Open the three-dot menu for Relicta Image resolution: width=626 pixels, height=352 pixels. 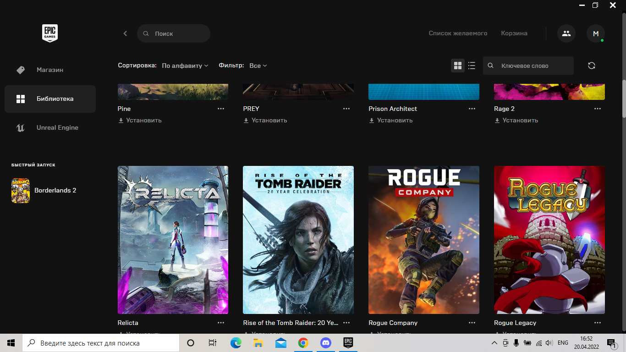[x=221, y=323]
